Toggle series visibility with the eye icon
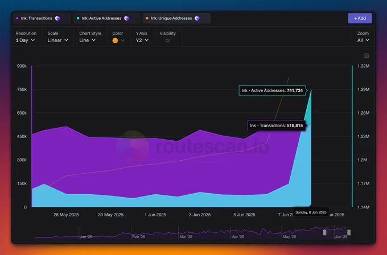The width and height of the screenshot is (387, 255). 167,41
